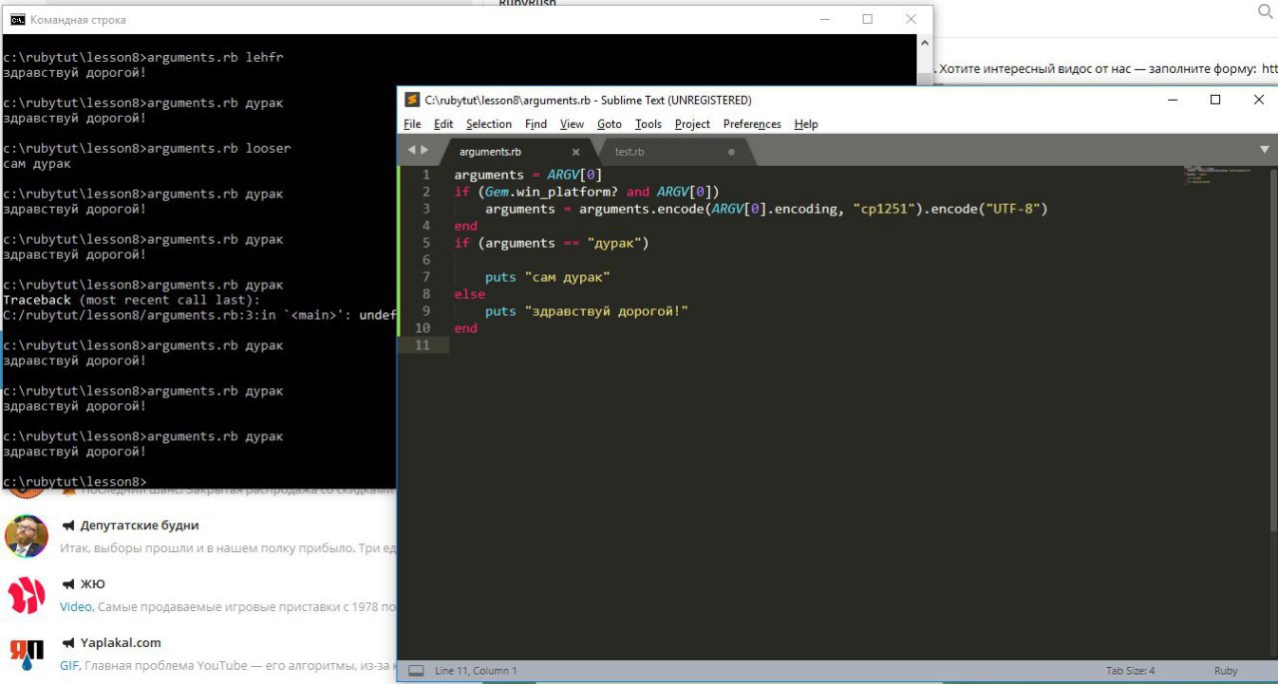Image resolution: width=1278 pixels, height=684 pixels.
Task: Click the Video link in ЖЮ message
Action: tap(76, 606)
